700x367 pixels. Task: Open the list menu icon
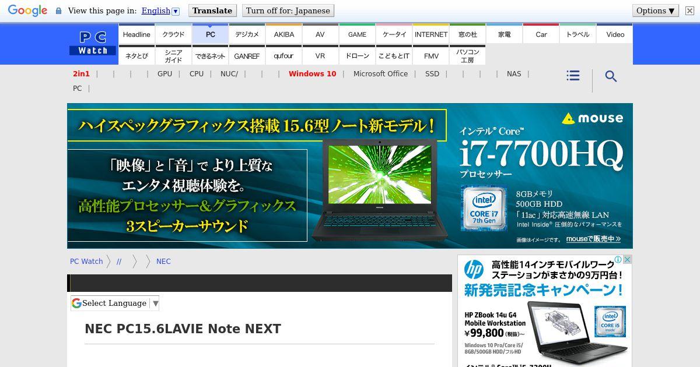coord(573,76)
